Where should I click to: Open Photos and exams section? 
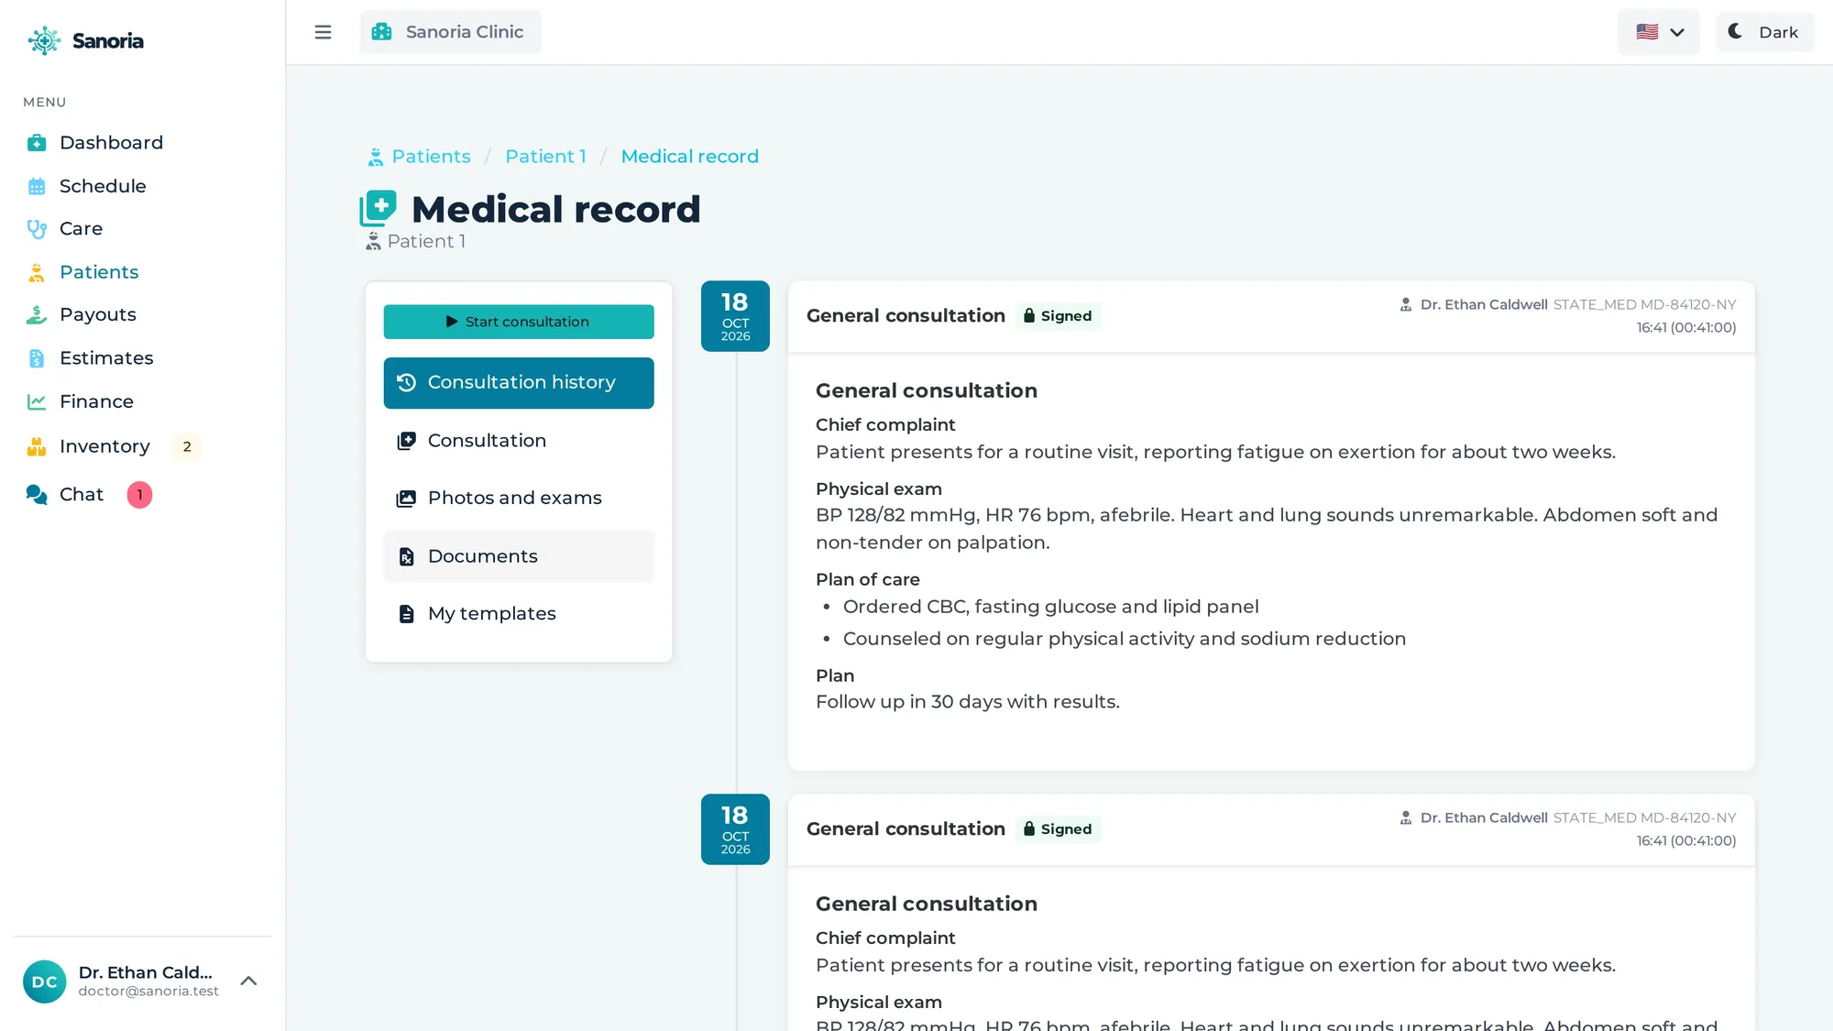click(x=519, y=499)
